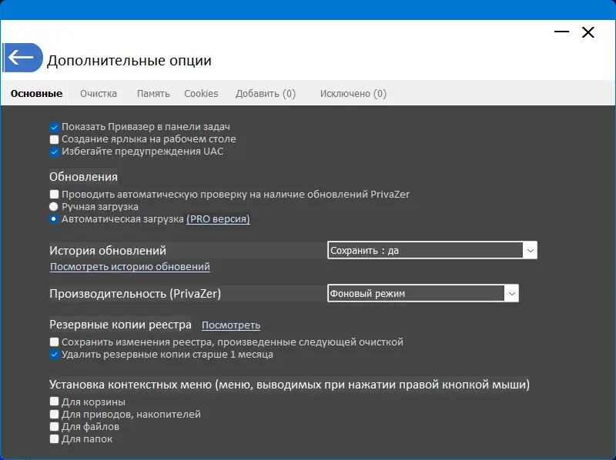Enable автоматическую проверку обновлений PrivaZer
The width and height of the screenshot is (616, 460).
[53, 194]
